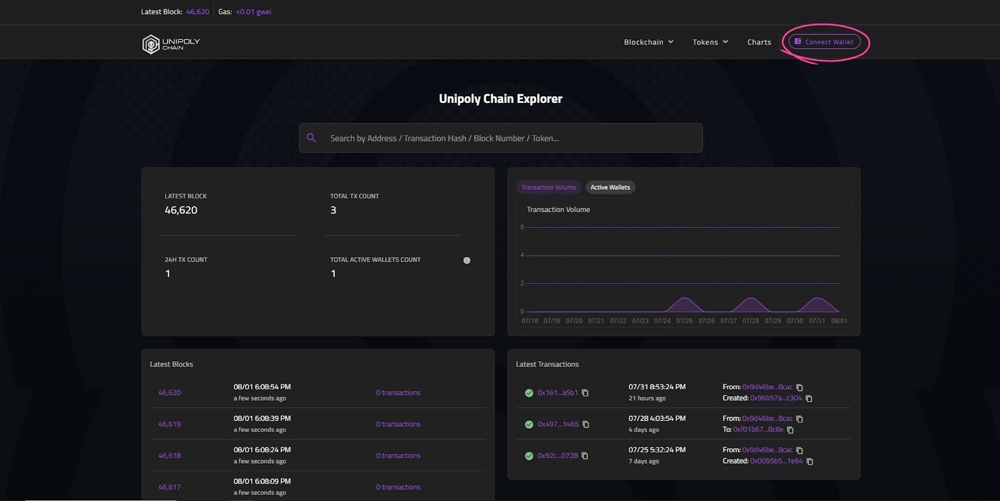Click timestamp 08/01 6:08:54 PM
This screenshot has height=501, width=1000.
(262, 387)
